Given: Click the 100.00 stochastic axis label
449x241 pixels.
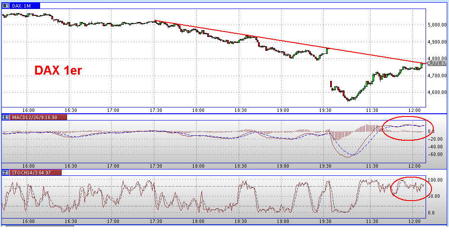Looking at the screenshot, I should pyautogui.click(x=435, y=180).
